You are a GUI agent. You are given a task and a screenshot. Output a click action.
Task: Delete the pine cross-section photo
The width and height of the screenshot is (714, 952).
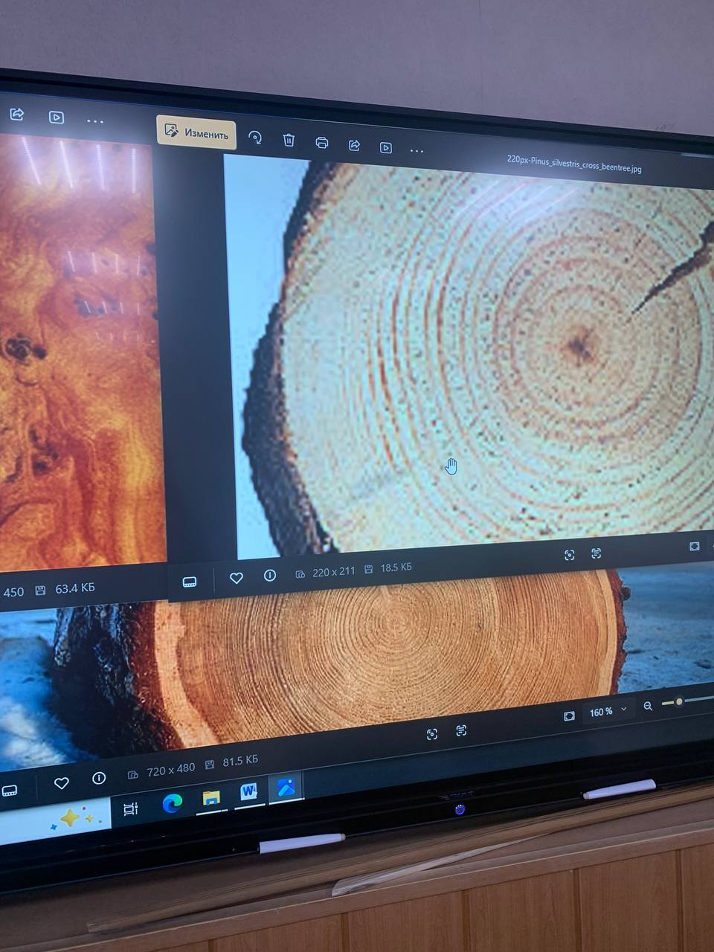[289, 140]
